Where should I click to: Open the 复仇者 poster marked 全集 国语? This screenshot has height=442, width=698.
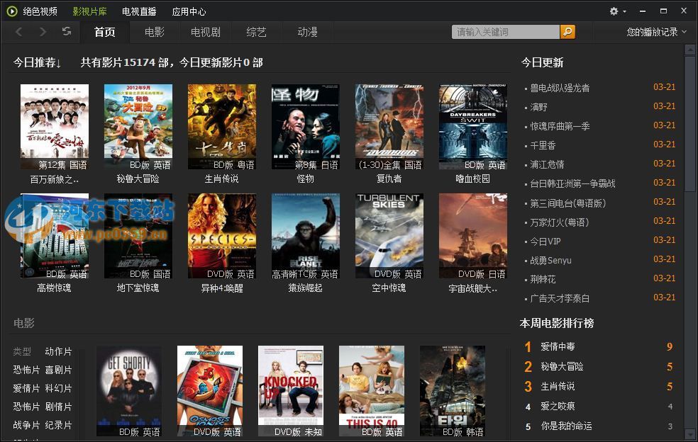[389, 126]
